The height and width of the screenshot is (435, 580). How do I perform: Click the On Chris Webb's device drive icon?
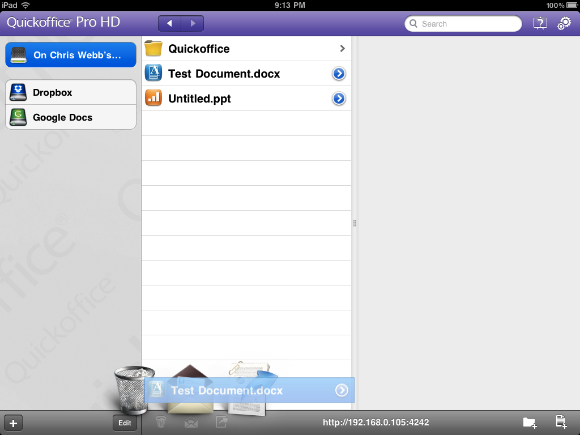[19, 55]
